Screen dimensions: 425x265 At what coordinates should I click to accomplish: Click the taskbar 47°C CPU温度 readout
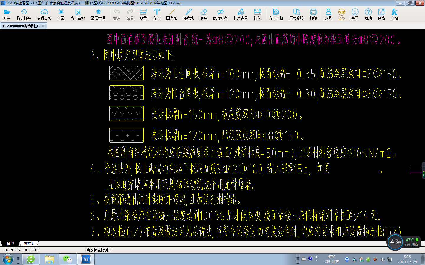332,259
